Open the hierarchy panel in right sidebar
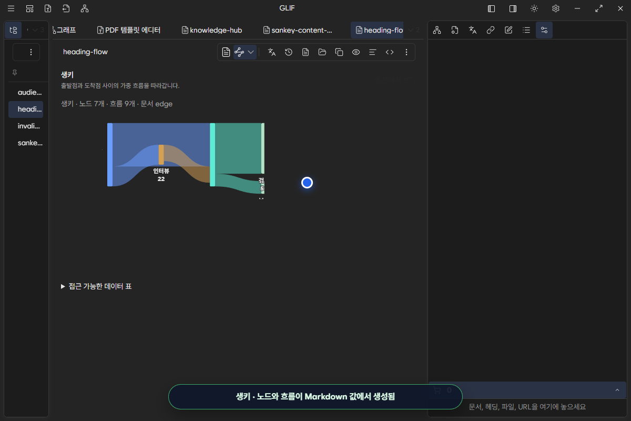 pyautogui.click(x=437, y=30)
